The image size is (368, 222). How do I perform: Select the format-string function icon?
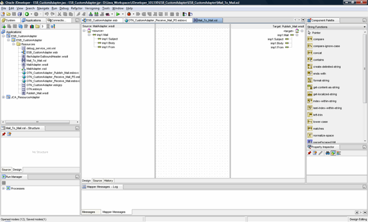point(310,80)
